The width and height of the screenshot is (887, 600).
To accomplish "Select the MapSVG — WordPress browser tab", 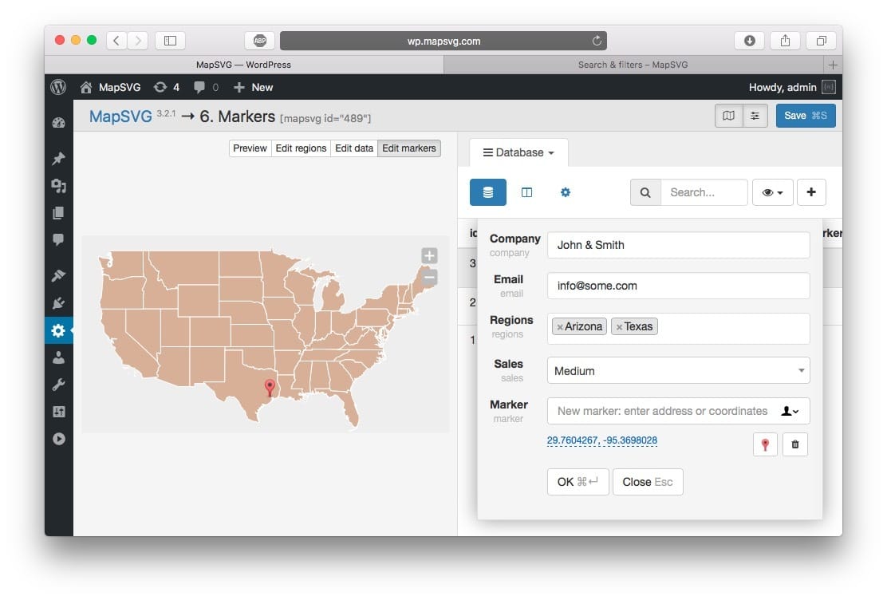I will (x=244, y=65).
